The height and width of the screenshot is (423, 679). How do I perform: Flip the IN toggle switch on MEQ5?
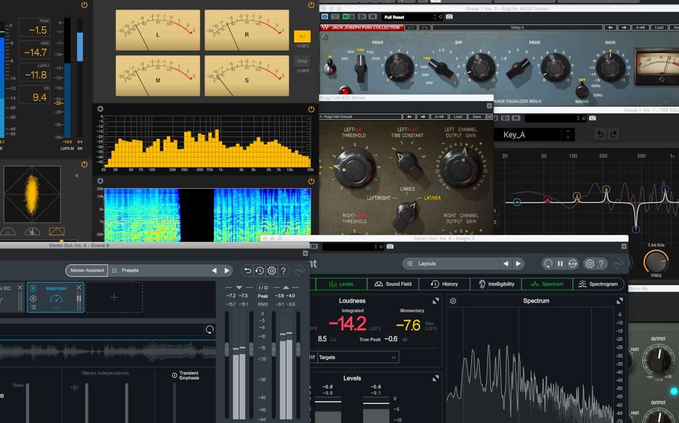(x=330, y=66)
